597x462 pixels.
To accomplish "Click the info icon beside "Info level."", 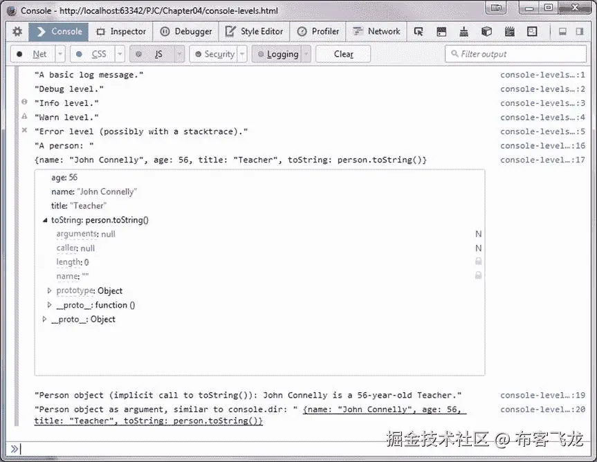I will (x=24, y=102).
